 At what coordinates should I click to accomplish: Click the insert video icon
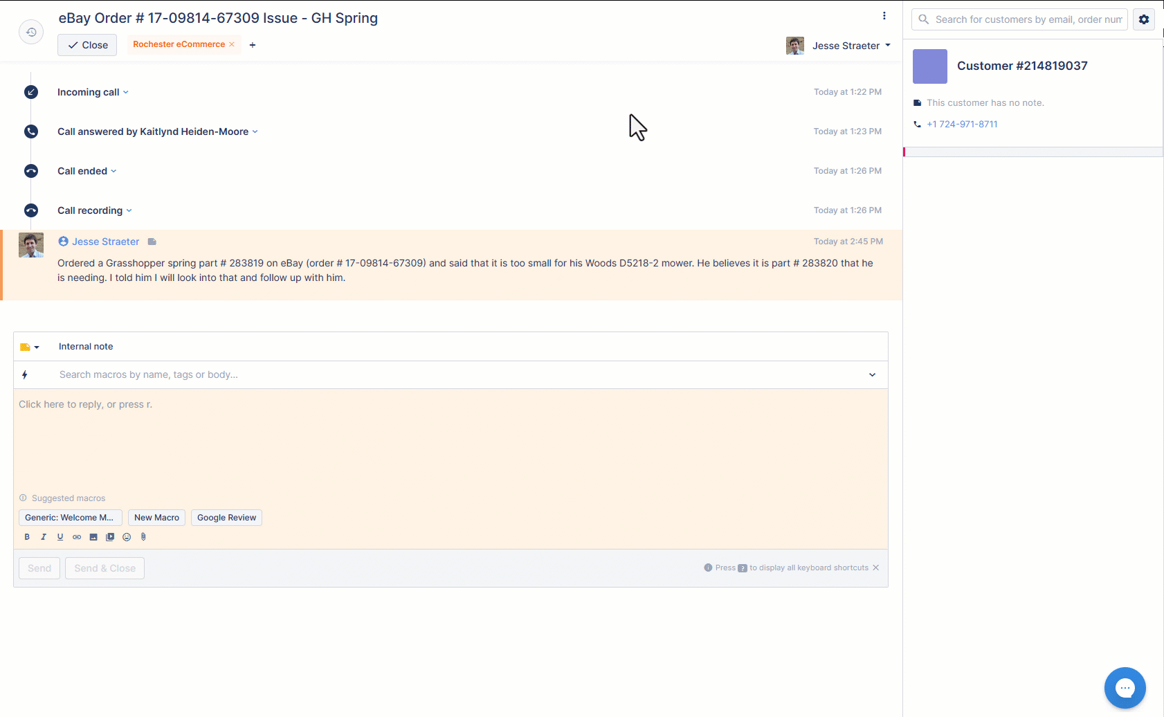pyautogui.click(x=110, y=537)
